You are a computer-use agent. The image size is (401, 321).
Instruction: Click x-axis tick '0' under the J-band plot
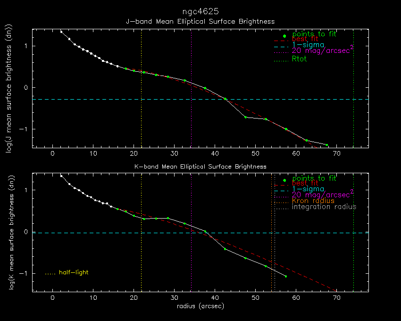(x=53, y=153)
